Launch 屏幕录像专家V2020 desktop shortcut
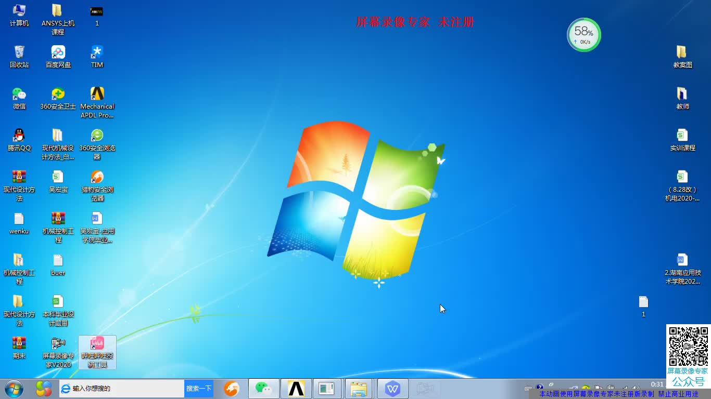Image resolution: width=711 pixels, height=399 pixels. click(58, 352)
